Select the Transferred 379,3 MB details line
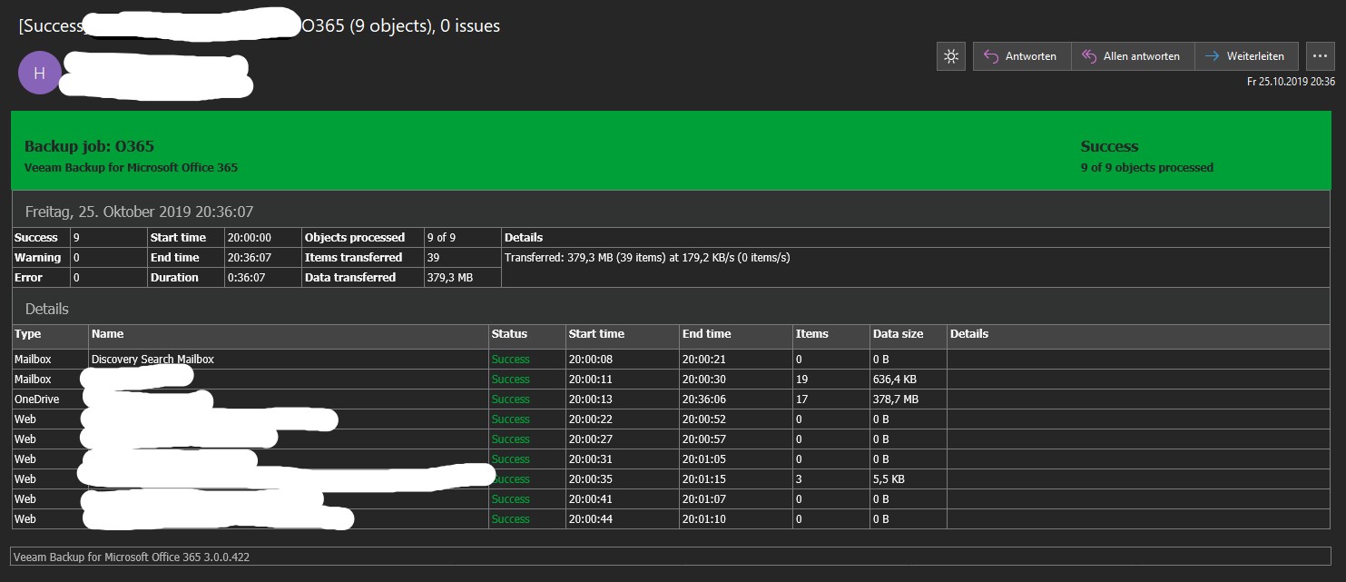Screen dimensions: 1346x582 [647, 258]
